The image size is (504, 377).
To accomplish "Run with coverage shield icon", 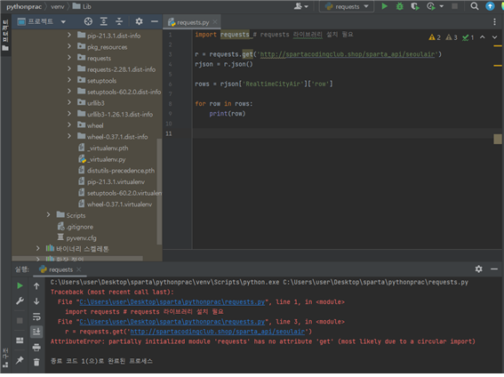I will [x=415, y=6].
